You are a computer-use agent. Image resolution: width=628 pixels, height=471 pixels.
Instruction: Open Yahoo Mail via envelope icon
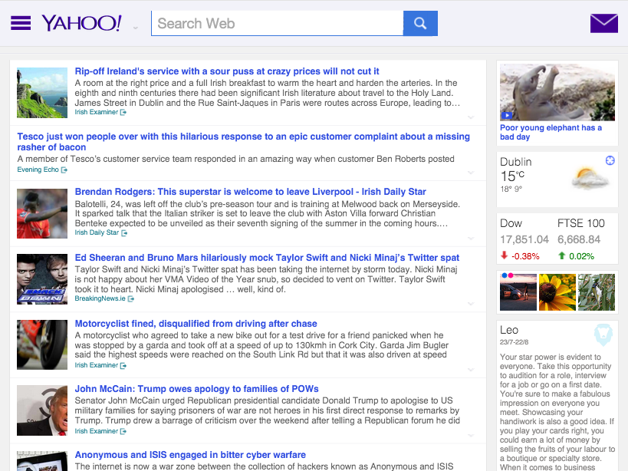click(603, 23)
